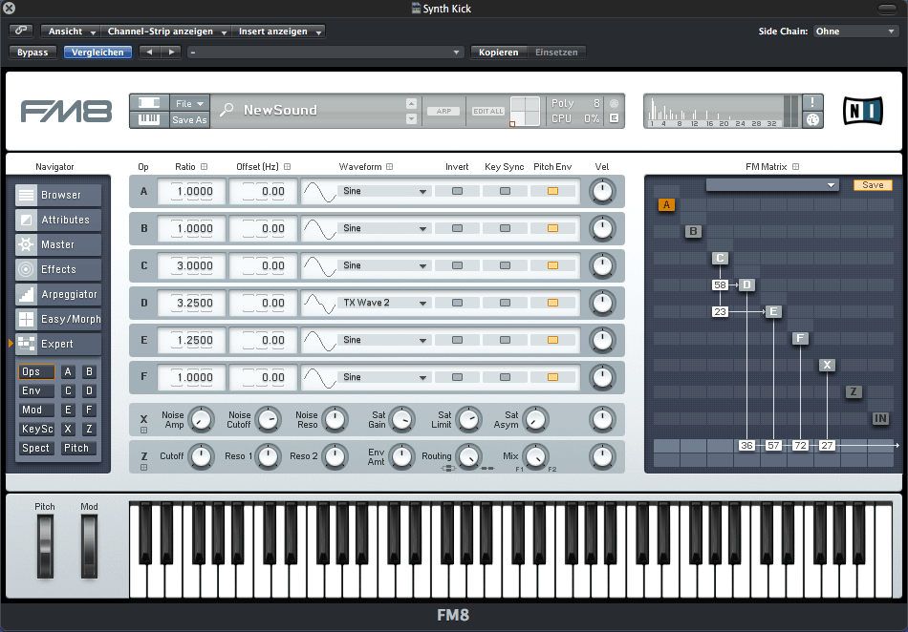Open the File dropdown menu

tap(188, 103)
